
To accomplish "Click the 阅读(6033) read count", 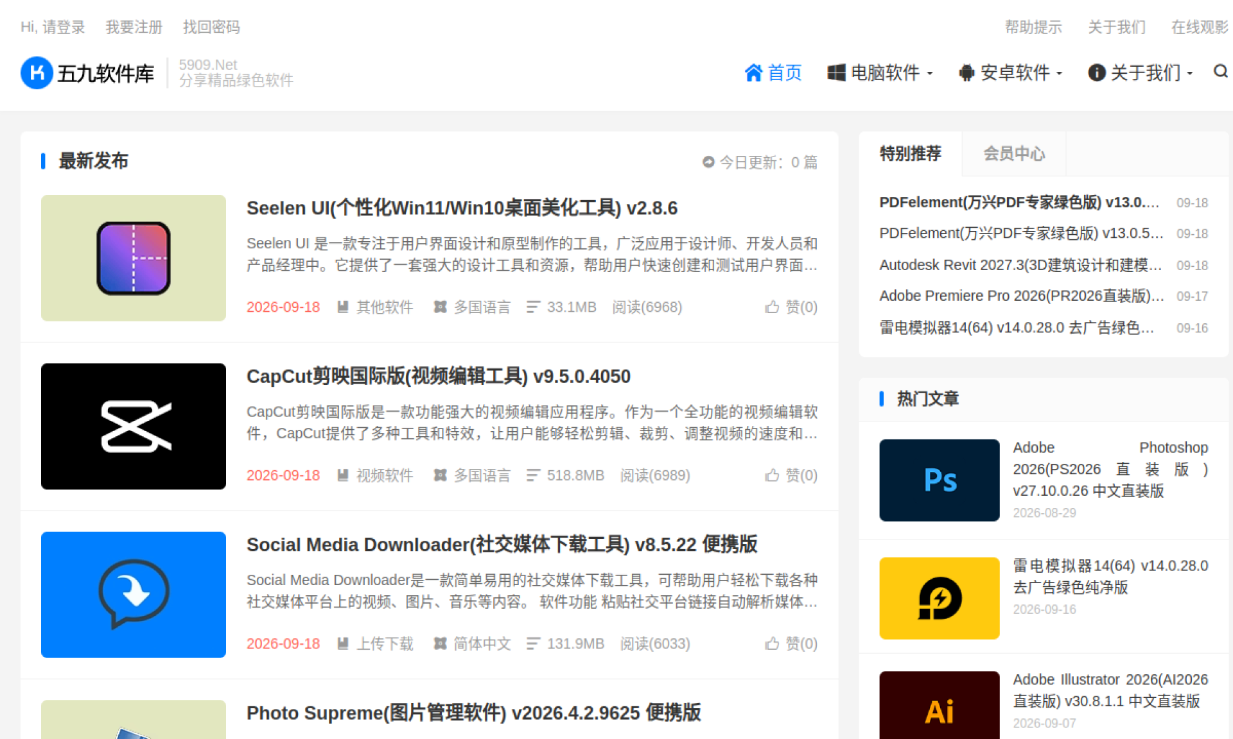I will 655,643.
